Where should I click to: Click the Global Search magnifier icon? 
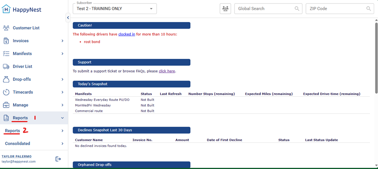point(297,9)
